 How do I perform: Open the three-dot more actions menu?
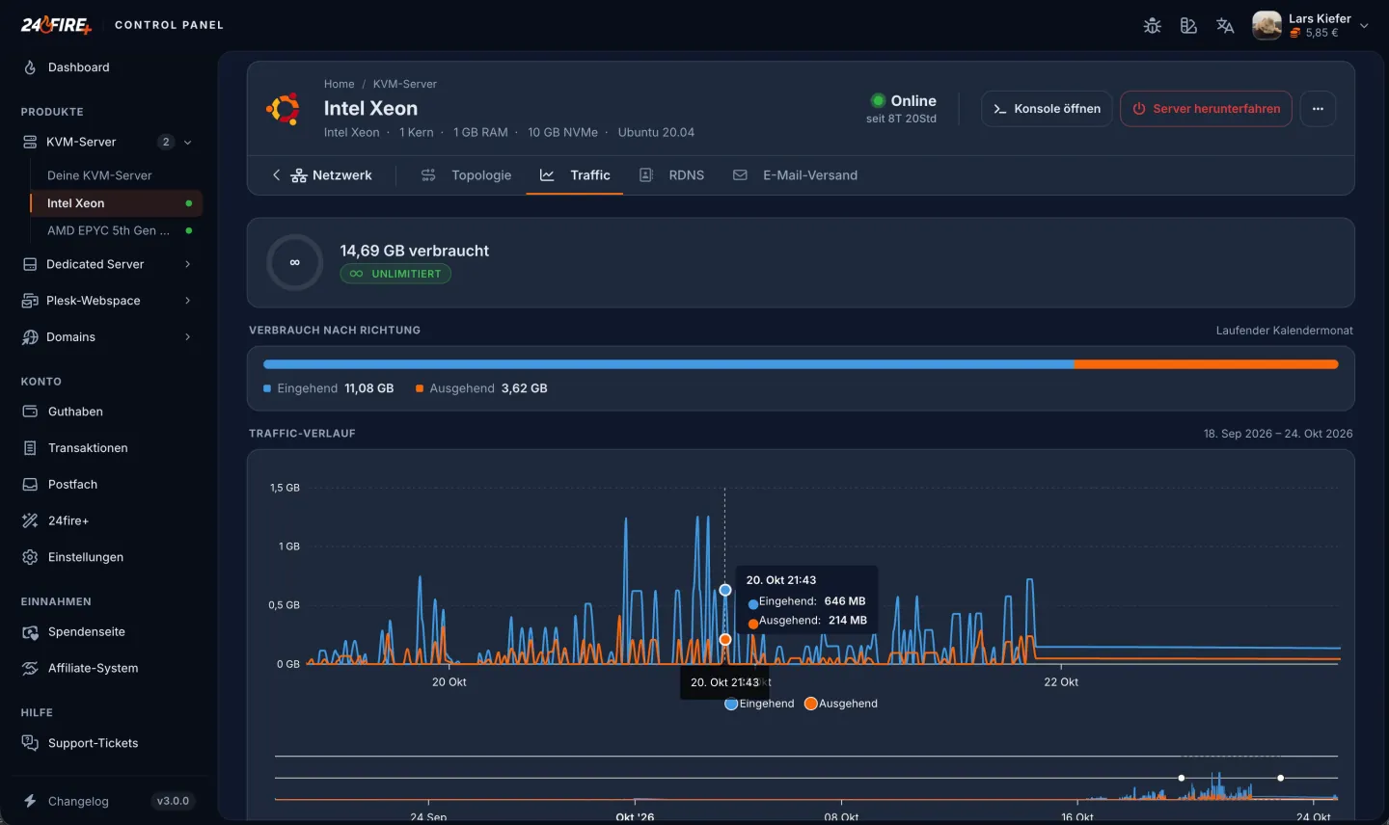click(1318, 109)
